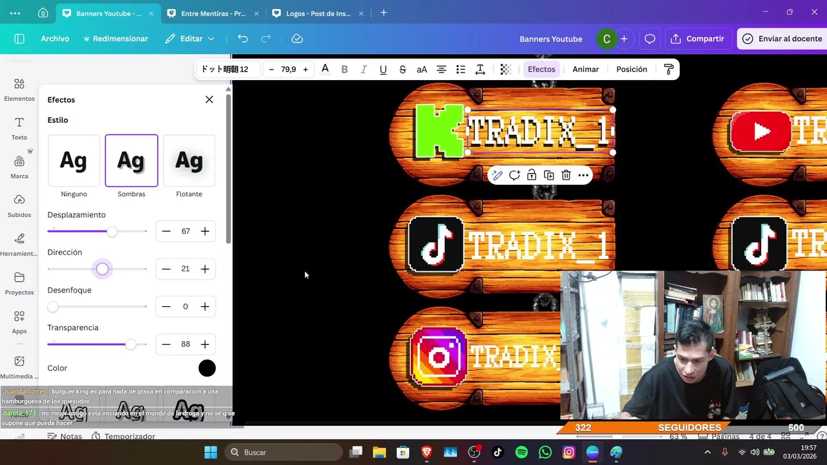Screen dimensions: 827x465
Task: Open the font family dropdown
Action: (229, 69)
